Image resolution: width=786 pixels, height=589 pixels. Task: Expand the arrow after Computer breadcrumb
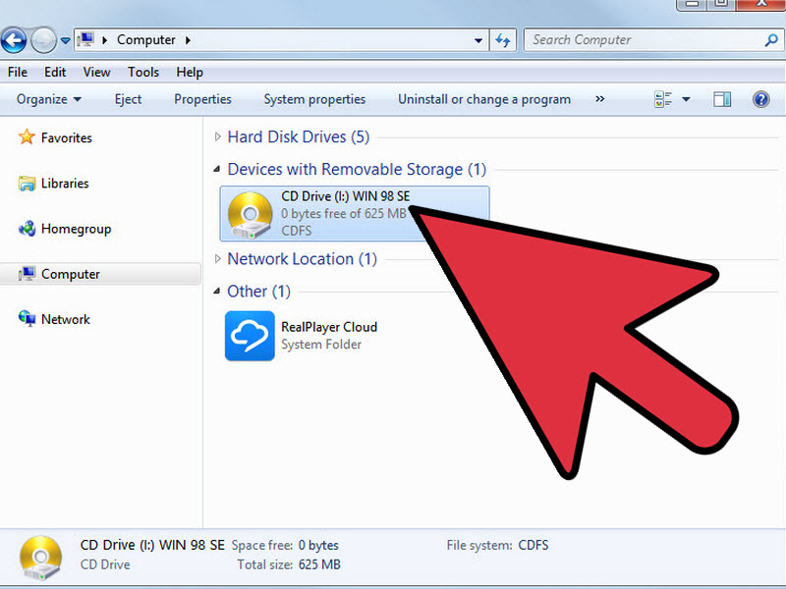click(x=188, y=40)
